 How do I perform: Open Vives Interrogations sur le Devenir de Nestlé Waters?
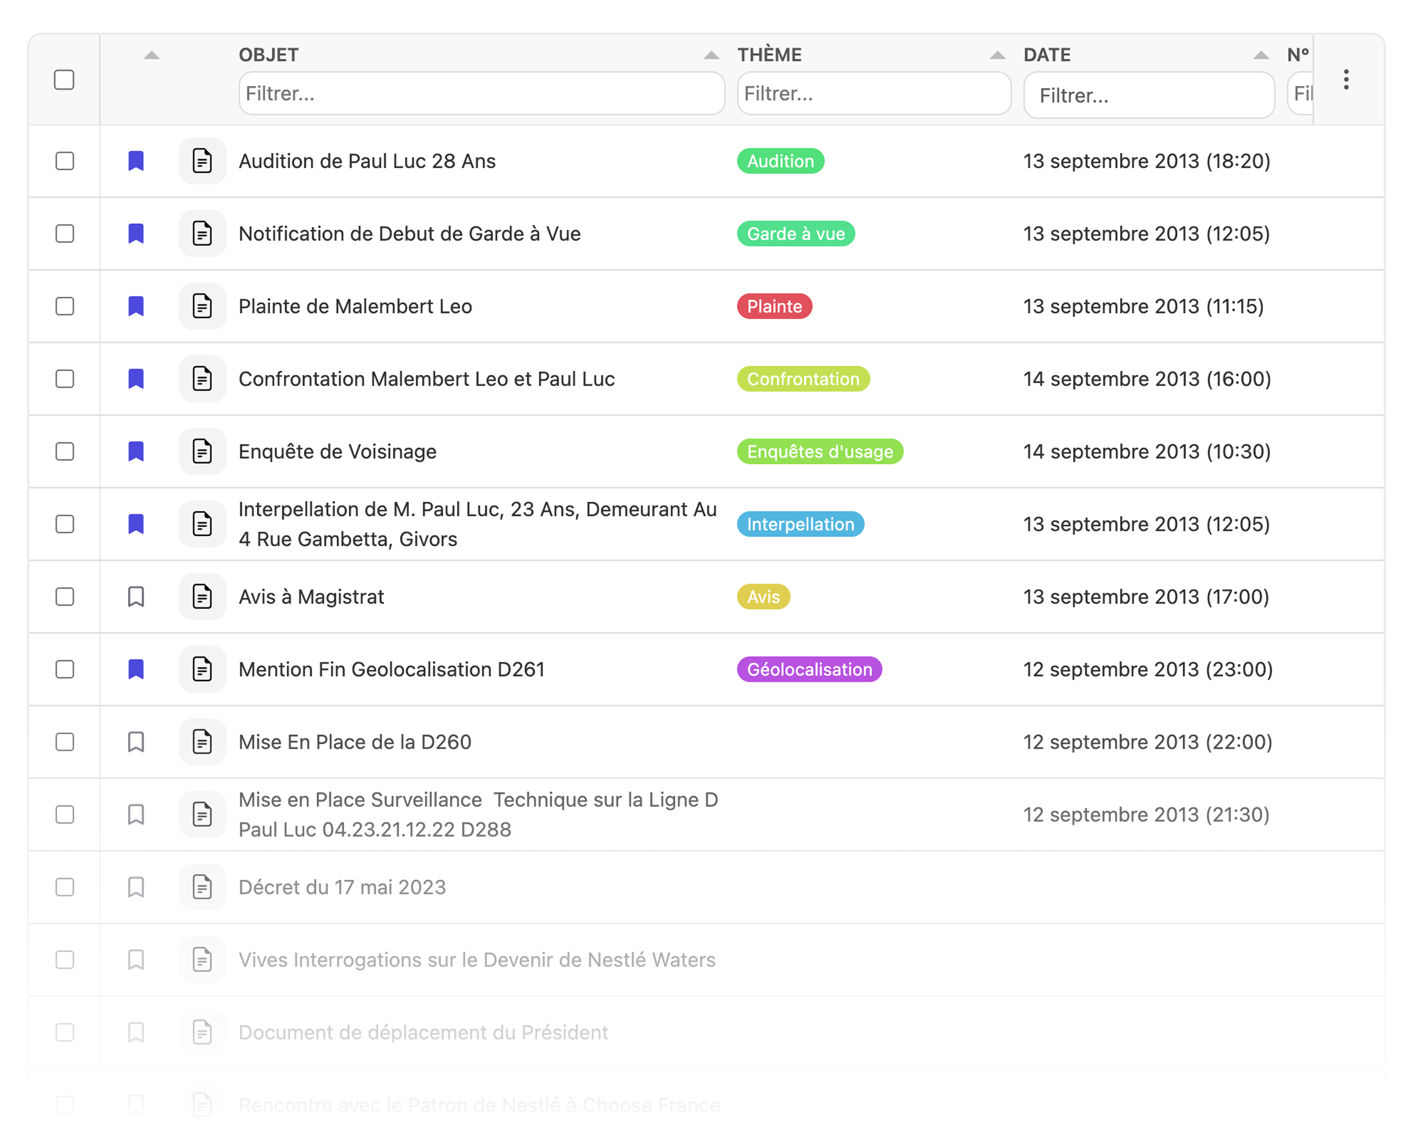477,960
